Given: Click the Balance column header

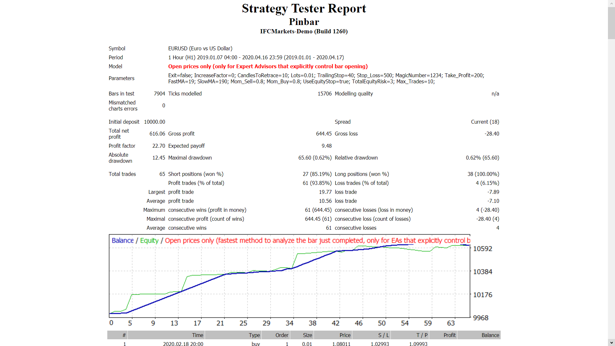Looking at the screenshot, I should pos(491,335).
